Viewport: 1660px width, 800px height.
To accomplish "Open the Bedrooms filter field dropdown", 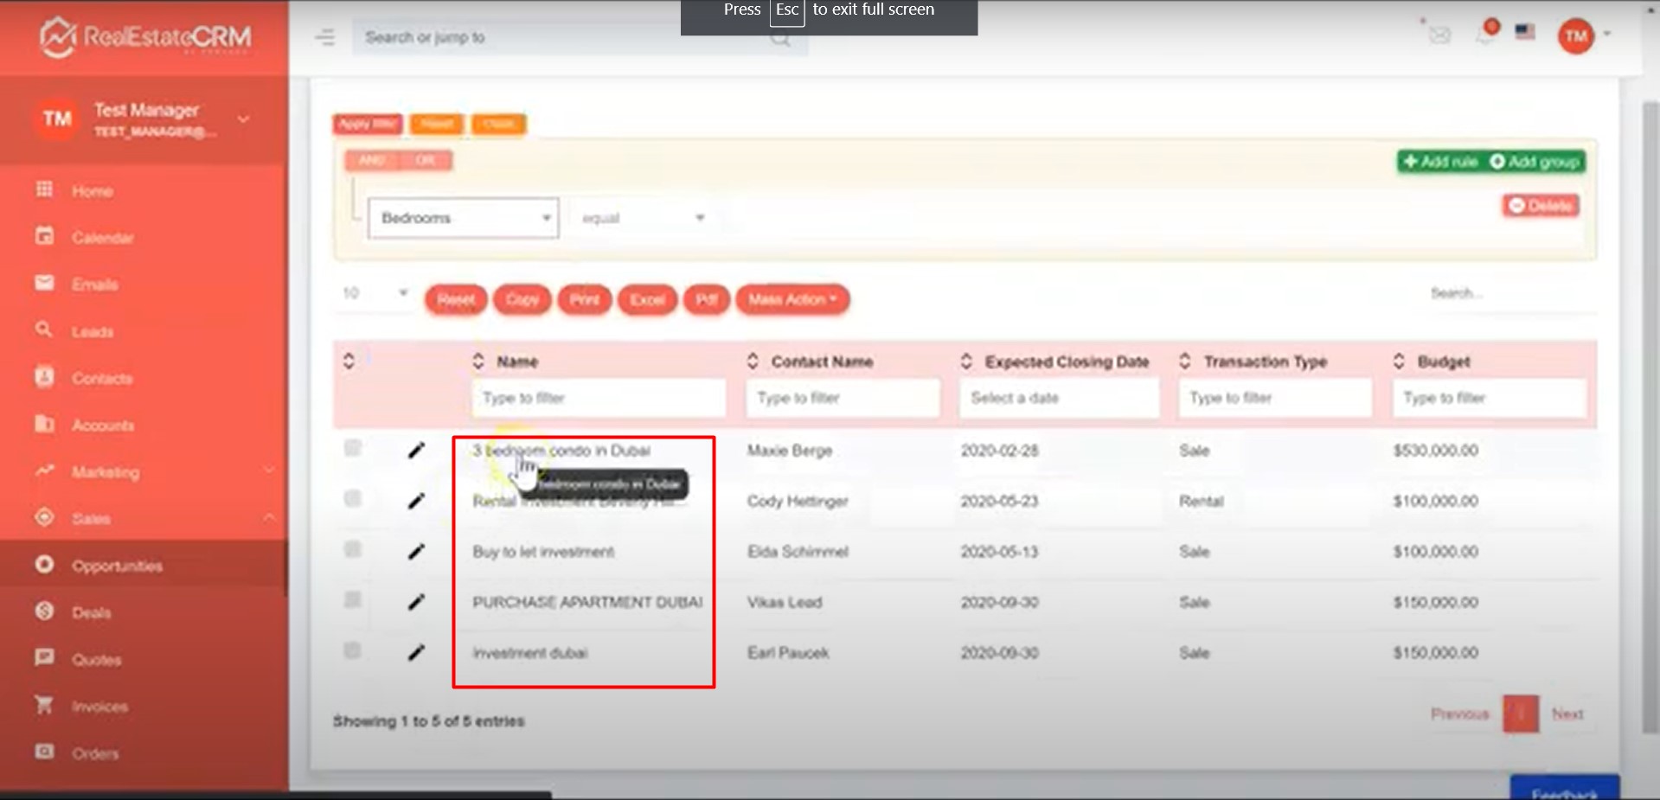I will (x=463, y=218).
